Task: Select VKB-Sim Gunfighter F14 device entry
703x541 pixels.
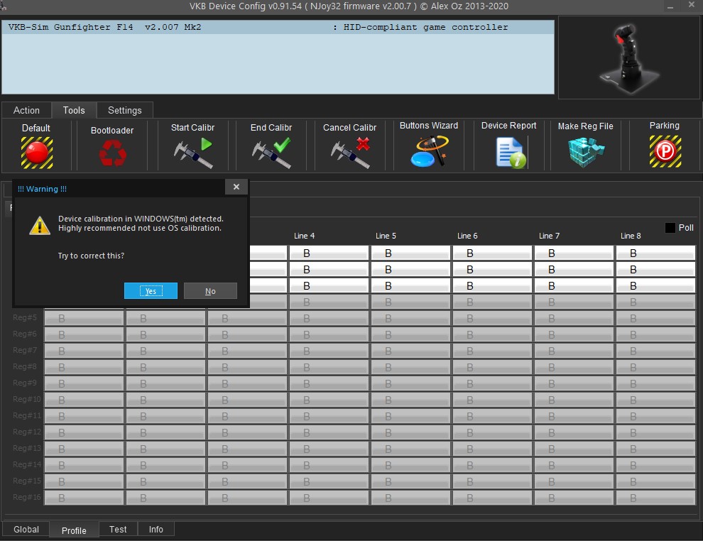Action: click(x=278, y=28)
